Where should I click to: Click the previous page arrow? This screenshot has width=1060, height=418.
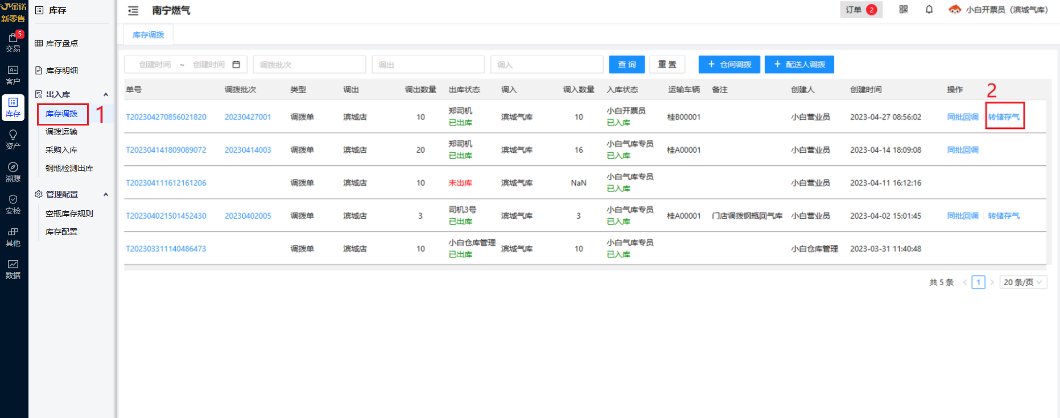[965, 282]
